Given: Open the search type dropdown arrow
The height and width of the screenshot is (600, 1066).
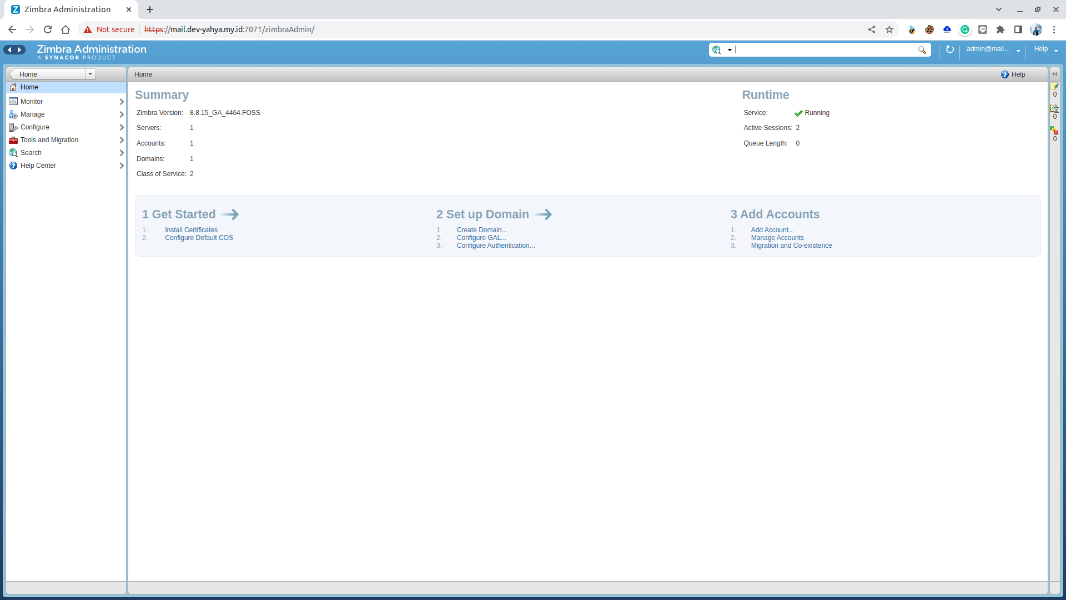Looking at the screenshot, I should pyautogui.click(x=730, y=50).
